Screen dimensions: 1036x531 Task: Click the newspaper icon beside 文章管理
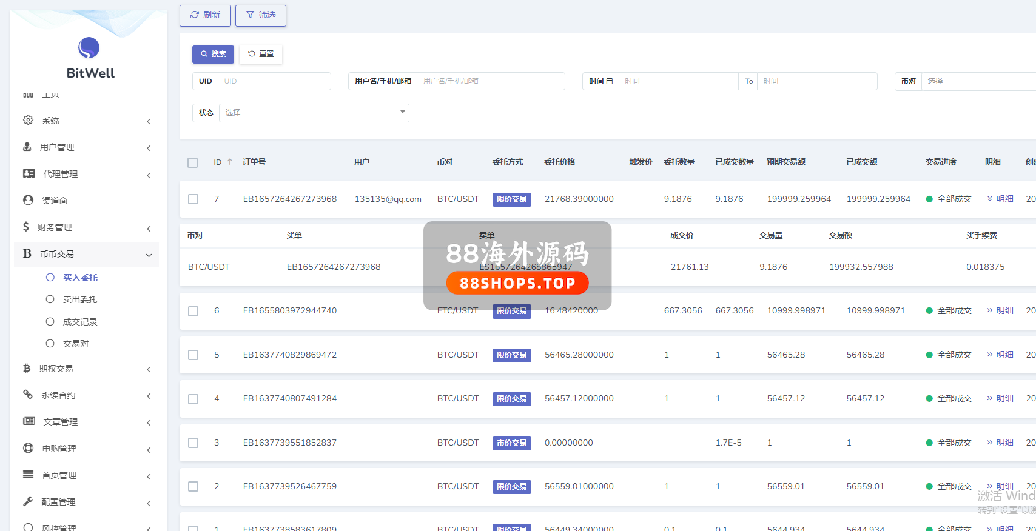[29, 421]
